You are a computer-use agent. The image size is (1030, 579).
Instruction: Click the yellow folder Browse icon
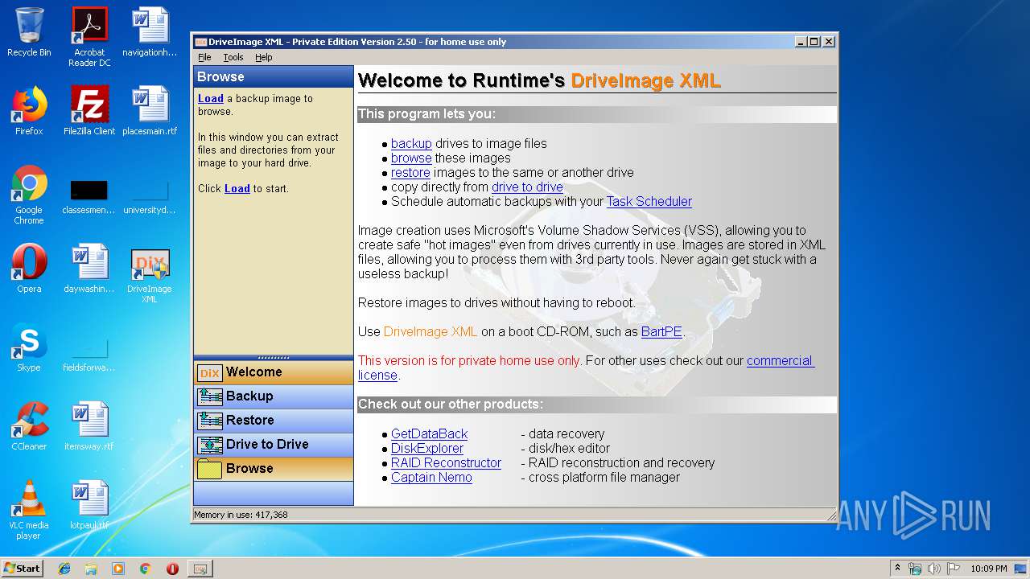click(x=209, y=469)
